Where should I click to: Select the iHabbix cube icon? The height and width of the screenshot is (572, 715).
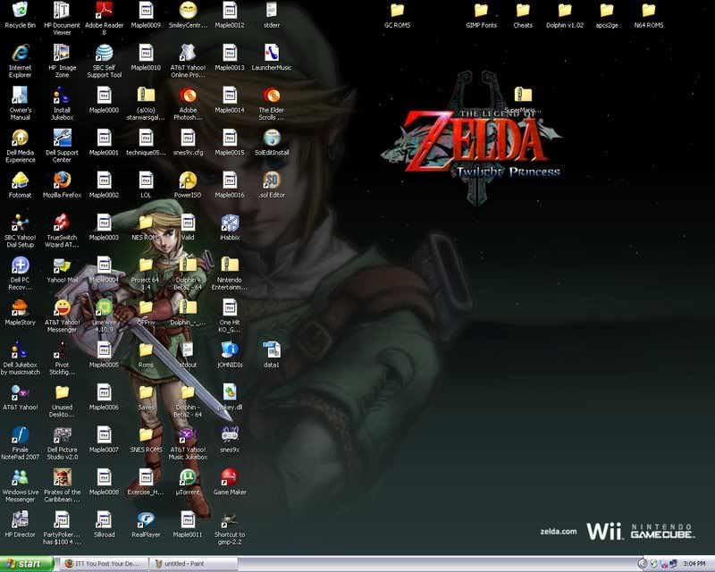pyautogui.click(x=230, y=223)
